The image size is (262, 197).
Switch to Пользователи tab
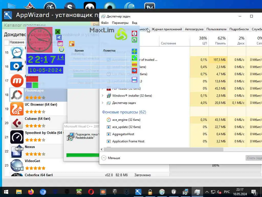click(216, 29)
